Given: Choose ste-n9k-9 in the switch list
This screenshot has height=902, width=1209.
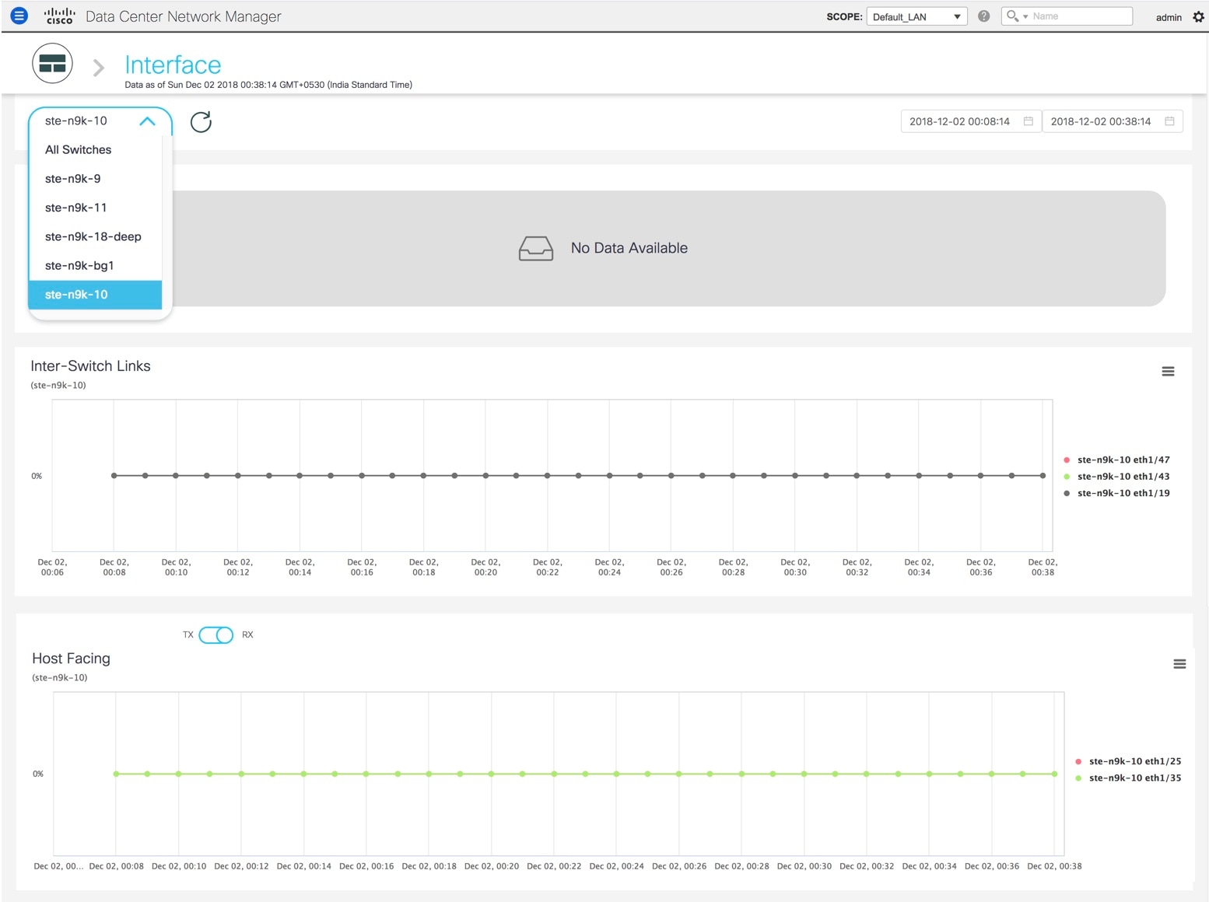Looking at the screenshot, I should click(95, 179).
